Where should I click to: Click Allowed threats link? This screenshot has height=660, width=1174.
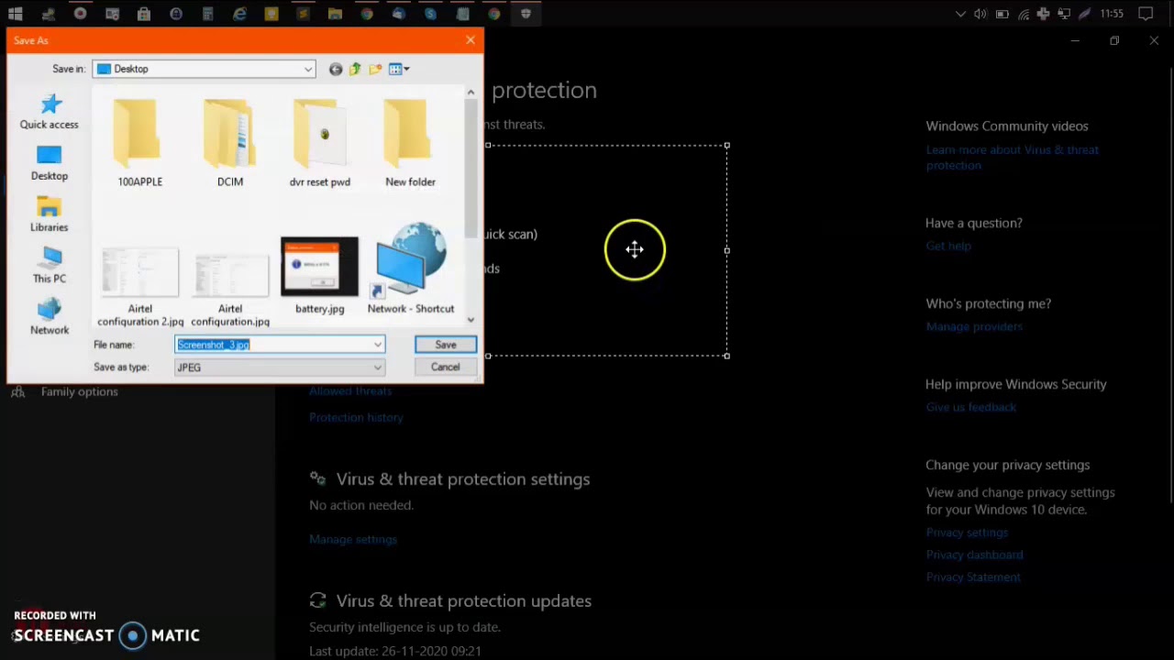coord(350,390)
